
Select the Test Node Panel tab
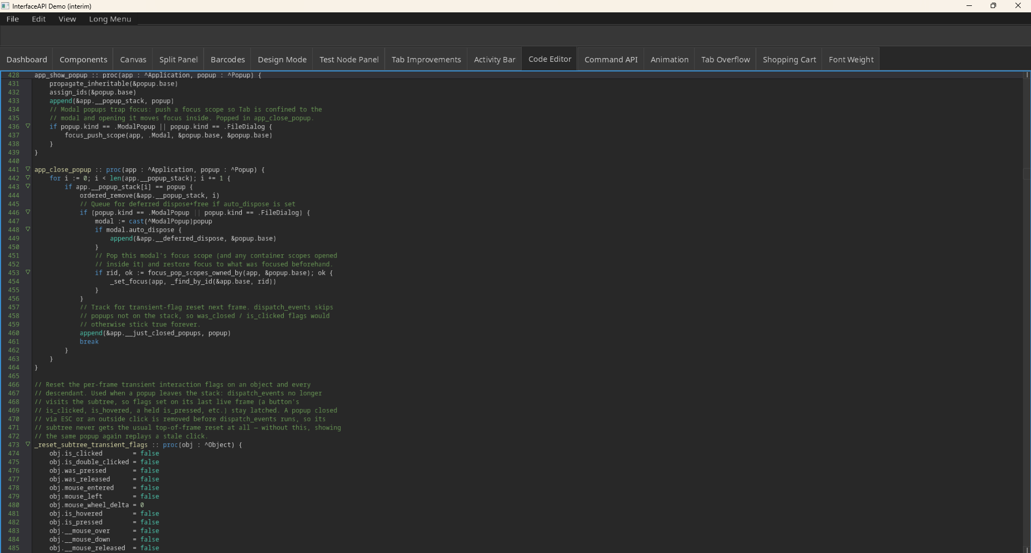349,60
